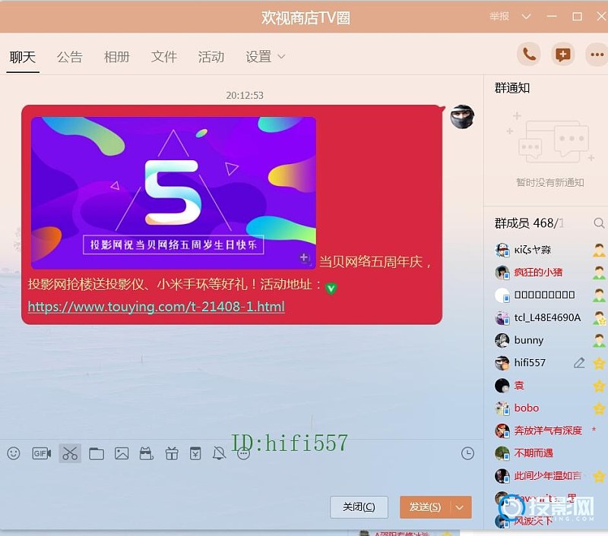Switch to the 聊天 tab
608x536 pixels.
(23, 57)
